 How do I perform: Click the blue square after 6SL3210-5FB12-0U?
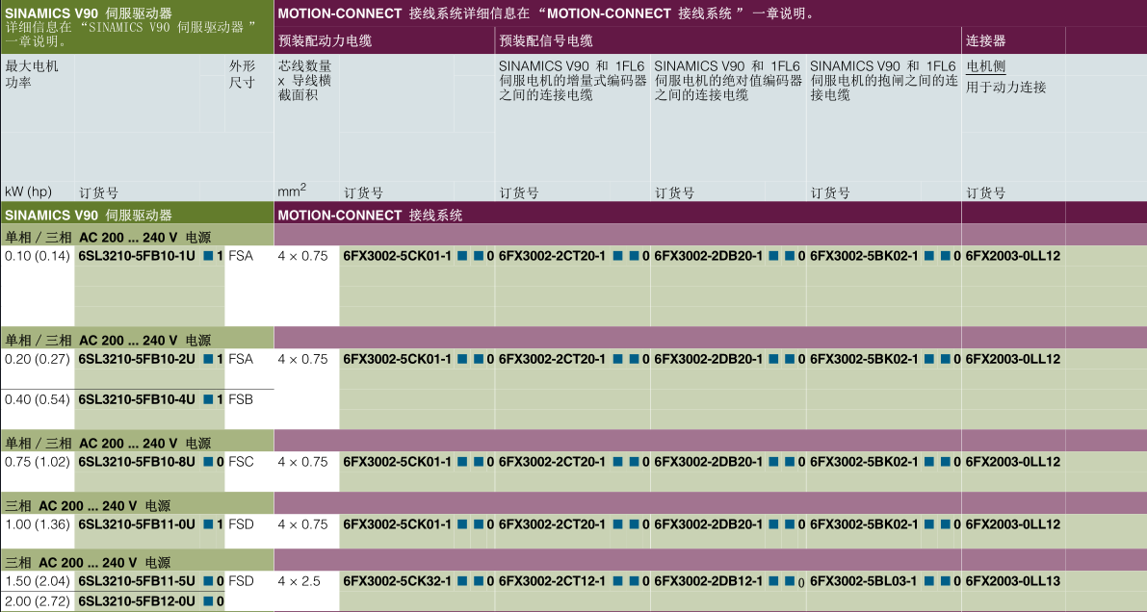[x=208, y=601]
